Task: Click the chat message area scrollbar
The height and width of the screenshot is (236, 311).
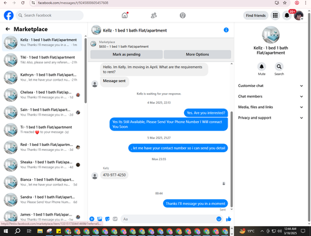Action: 231,159
